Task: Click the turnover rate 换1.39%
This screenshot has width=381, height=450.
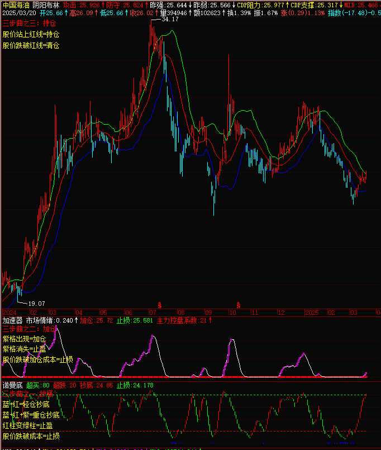Action: [239, 13]
